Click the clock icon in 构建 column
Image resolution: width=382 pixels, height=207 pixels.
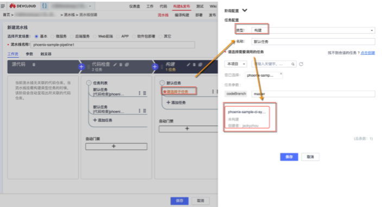(x=162, y=83)
